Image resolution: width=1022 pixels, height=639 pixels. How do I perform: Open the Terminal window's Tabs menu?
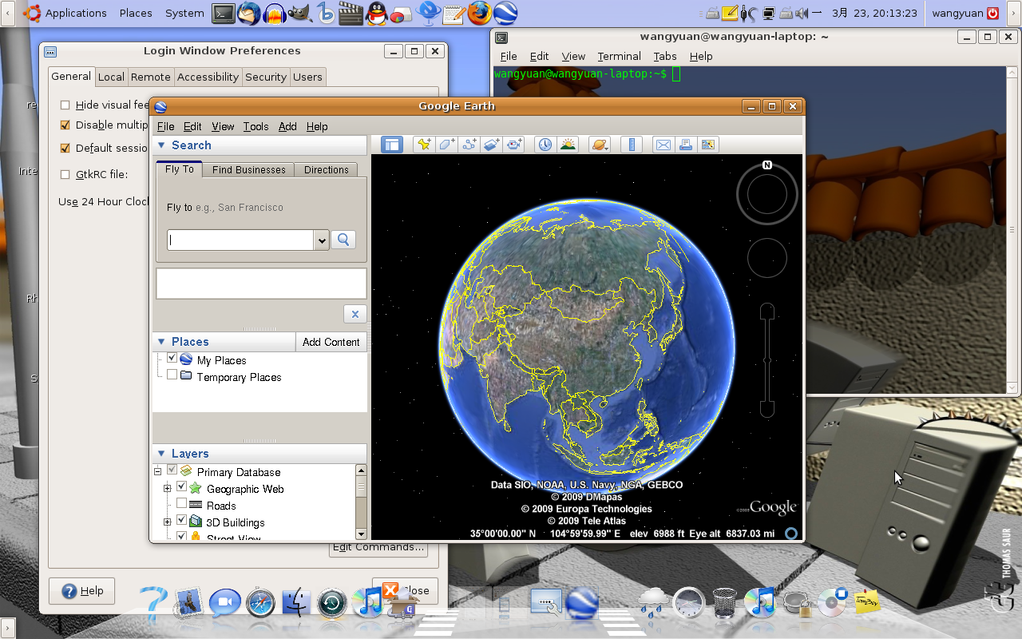click(664, 56)
